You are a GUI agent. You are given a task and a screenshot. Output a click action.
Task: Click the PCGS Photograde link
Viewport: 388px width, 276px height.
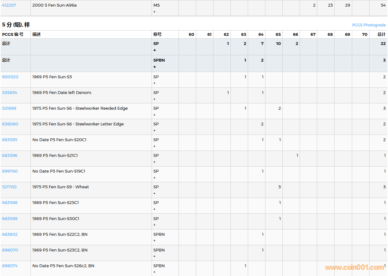369,25
